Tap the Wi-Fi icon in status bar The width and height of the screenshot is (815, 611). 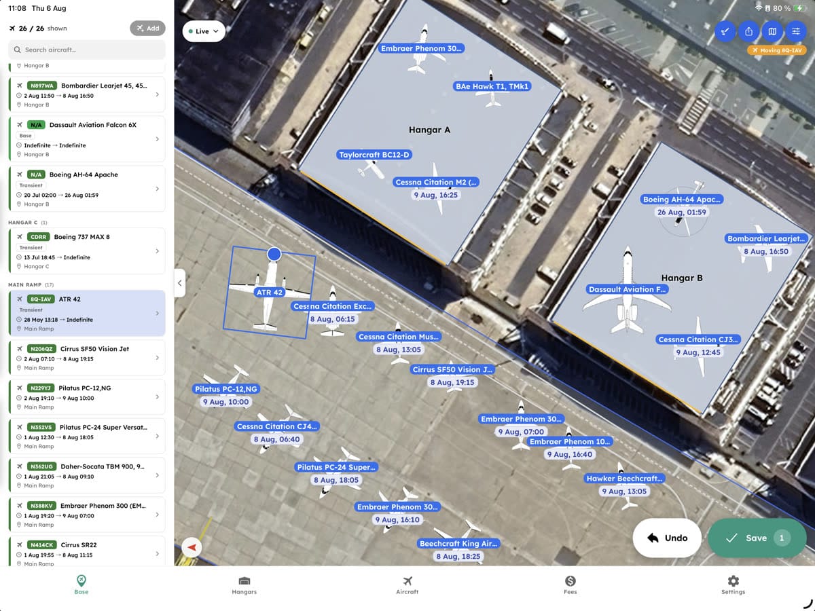click(x=759, y=8)
